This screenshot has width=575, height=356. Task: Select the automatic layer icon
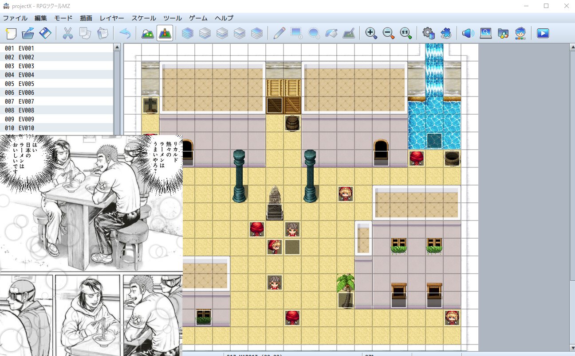(x=188, y=33)
